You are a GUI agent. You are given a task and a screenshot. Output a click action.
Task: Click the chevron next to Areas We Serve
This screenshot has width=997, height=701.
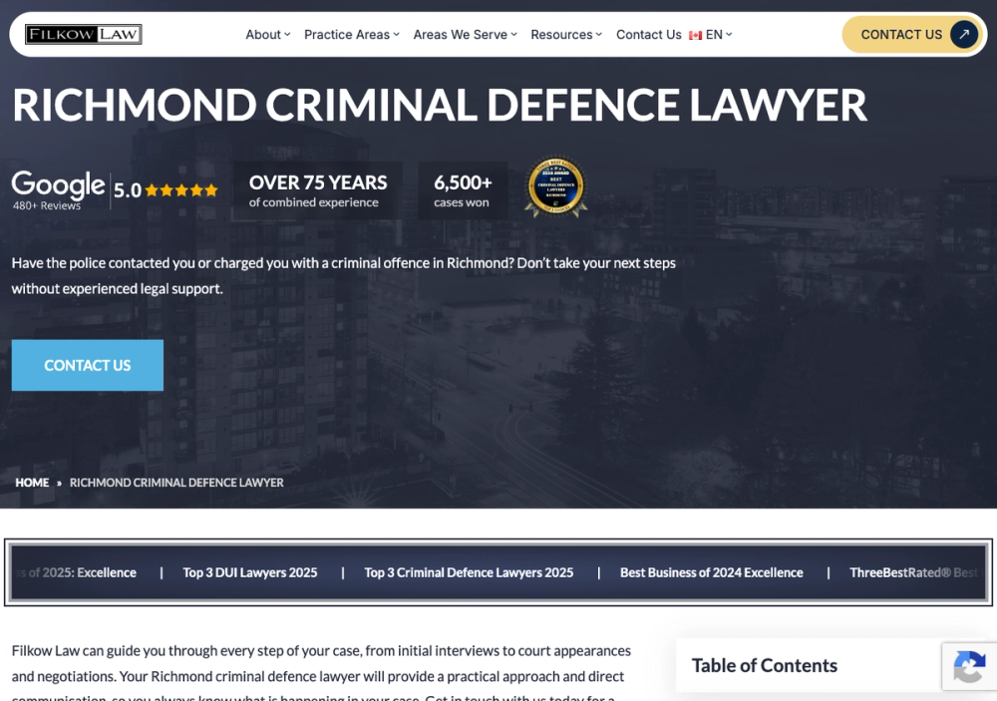point(513,34)
